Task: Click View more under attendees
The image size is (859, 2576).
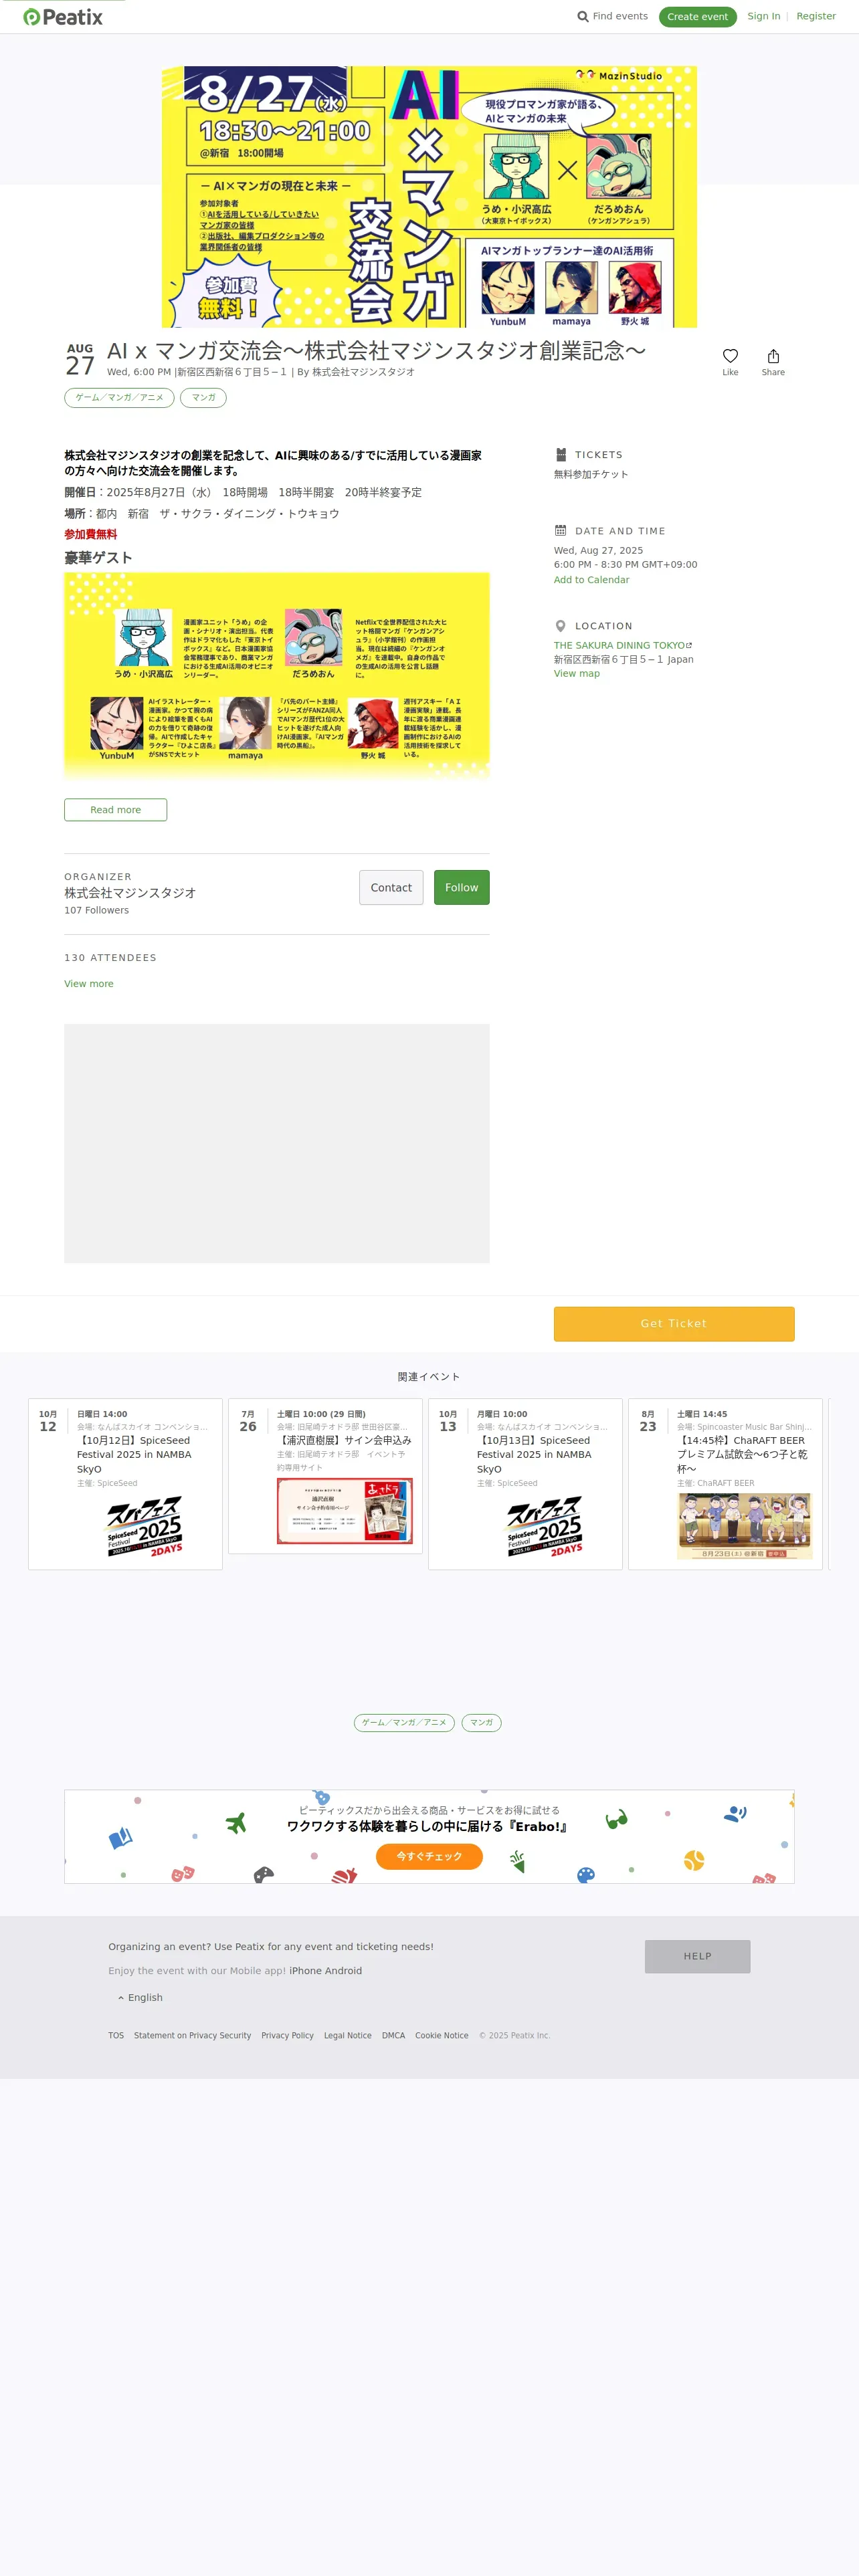Action: coord(89,984)
